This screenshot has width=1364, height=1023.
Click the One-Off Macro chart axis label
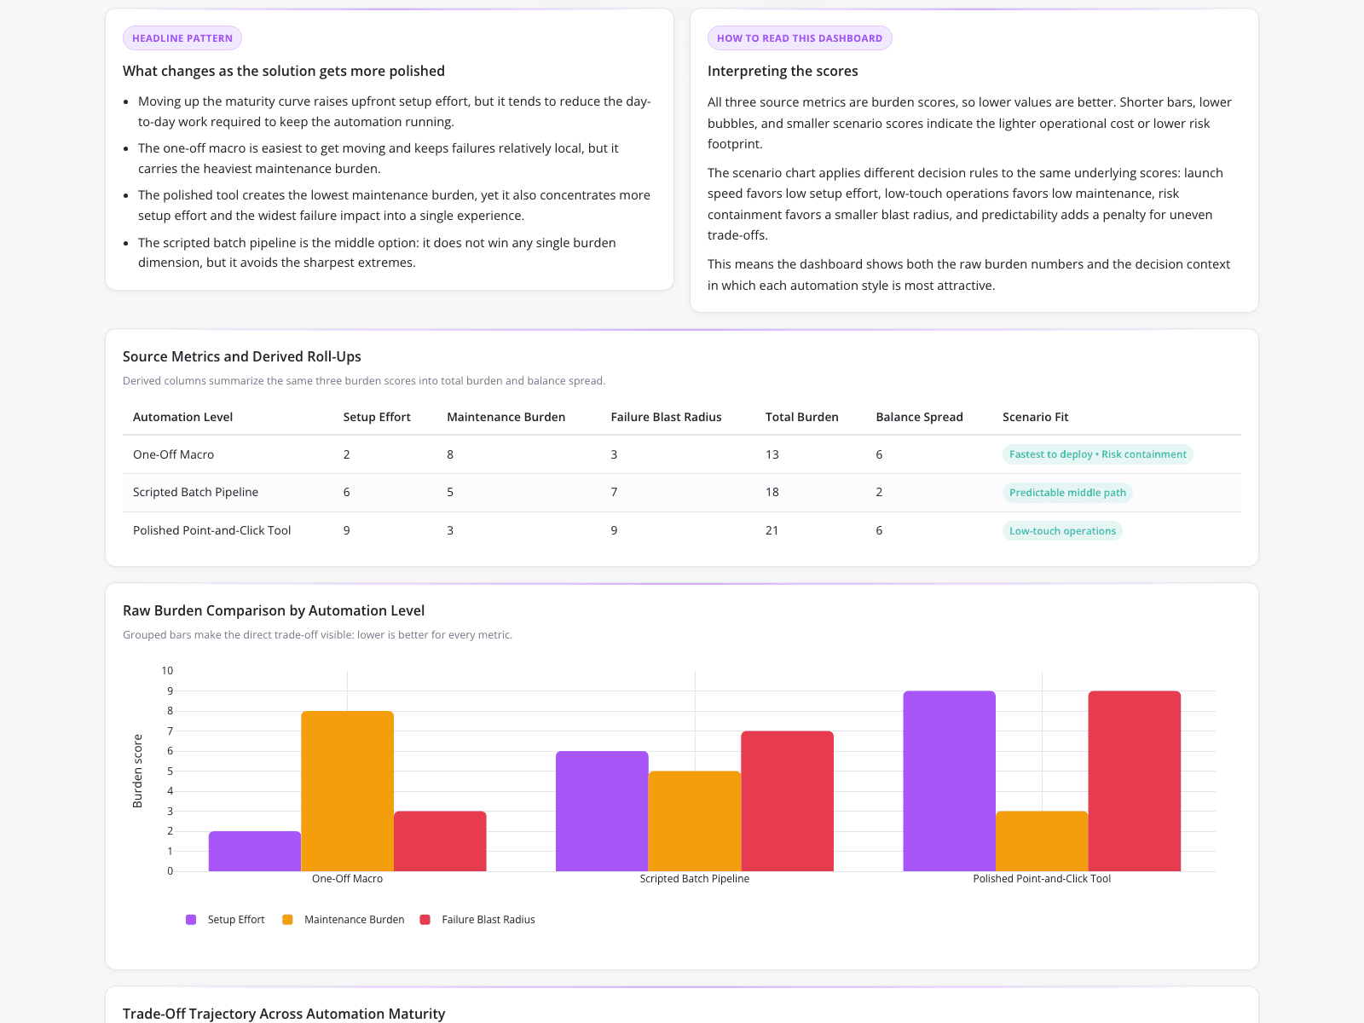[x=347, y=879]
